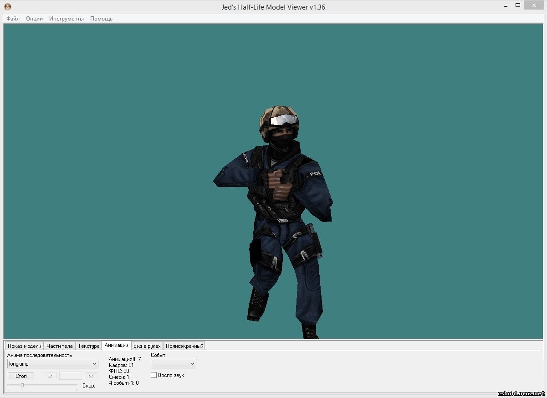This screenshot has width=547, height=398.
Task: Minimize the Model Viewer window
Action: coord(506,6)
